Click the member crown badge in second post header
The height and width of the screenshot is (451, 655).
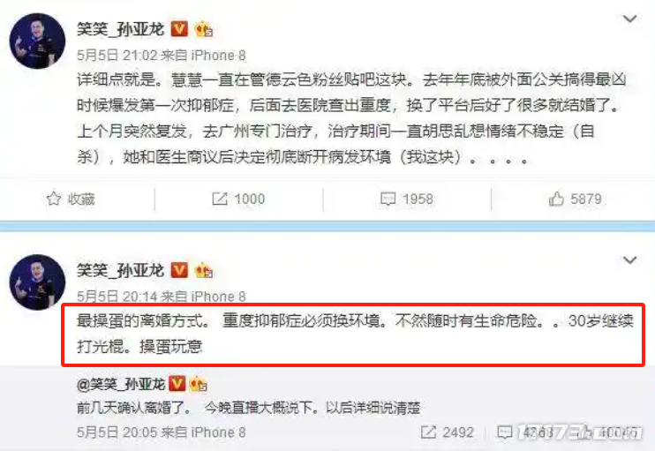[203, 271]
